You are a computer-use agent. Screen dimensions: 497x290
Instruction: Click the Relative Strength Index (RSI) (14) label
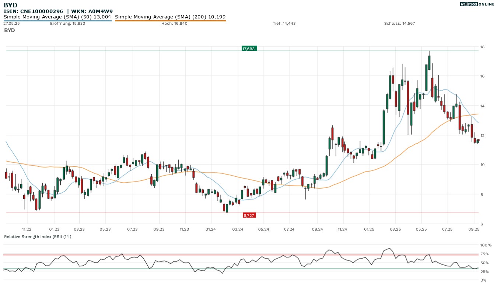pyautogui.click(x=38, y=237)
